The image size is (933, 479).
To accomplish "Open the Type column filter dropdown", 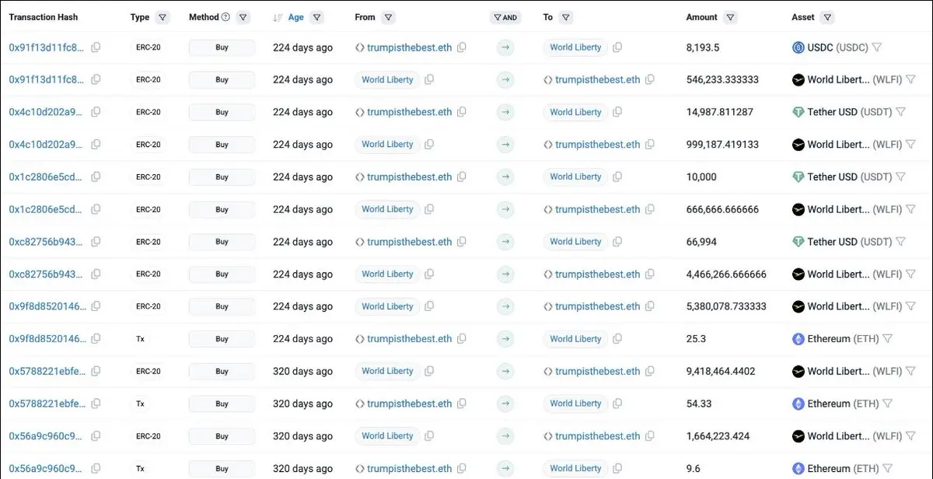I will pos(162,17).
